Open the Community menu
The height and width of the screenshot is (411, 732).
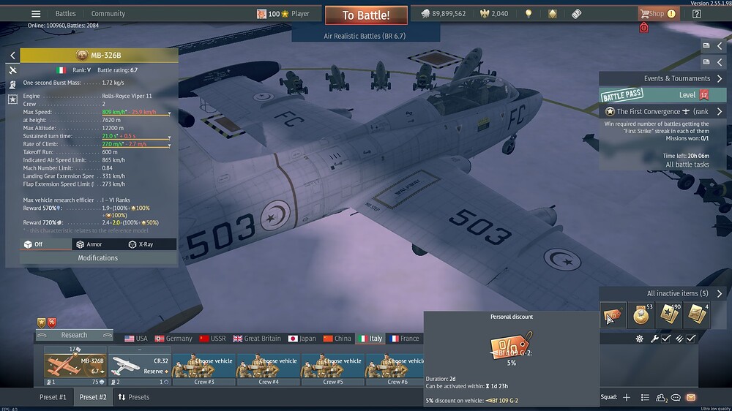[108, 13]
